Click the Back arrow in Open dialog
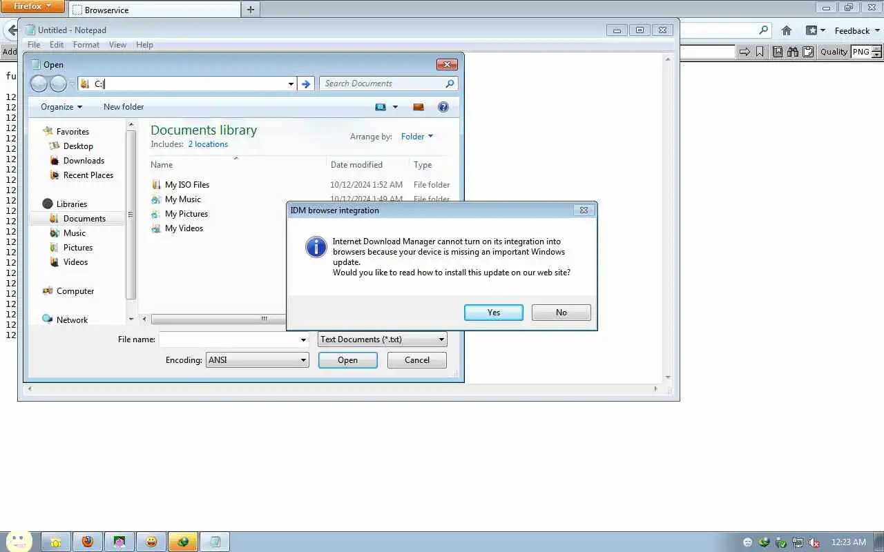The width and height of the screenshot is (884, 552). [x=39, y=83]
